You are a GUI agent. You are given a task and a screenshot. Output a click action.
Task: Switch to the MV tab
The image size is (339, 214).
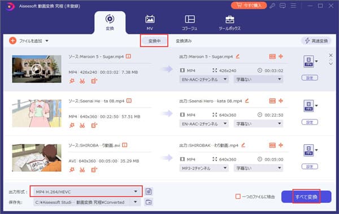click(x=150, y=23)
